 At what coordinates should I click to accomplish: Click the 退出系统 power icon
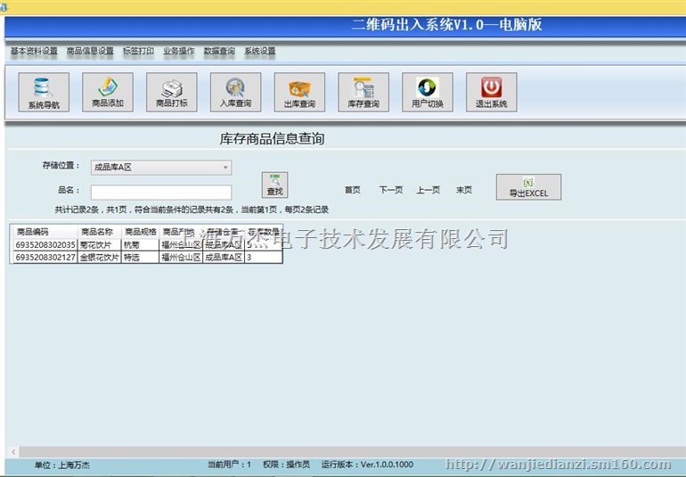(491, 92)
